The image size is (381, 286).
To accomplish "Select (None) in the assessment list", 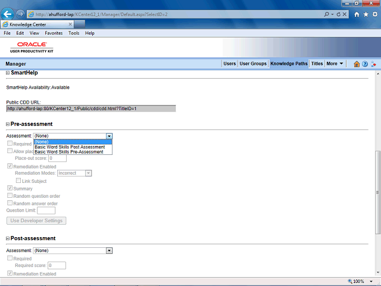I will pos(73,142).
